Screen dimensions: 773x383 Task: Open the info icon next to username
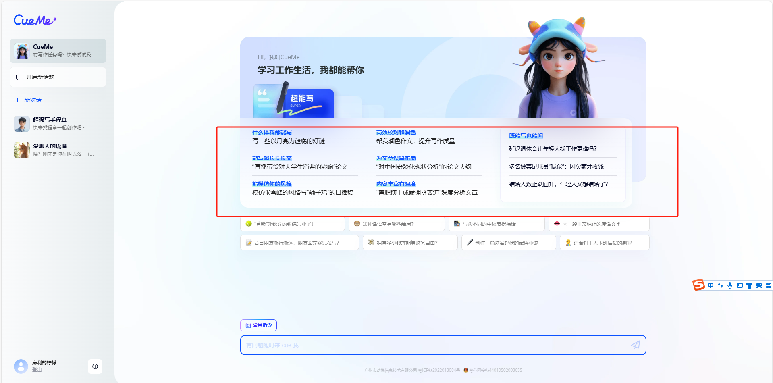[x=95, y=366]
